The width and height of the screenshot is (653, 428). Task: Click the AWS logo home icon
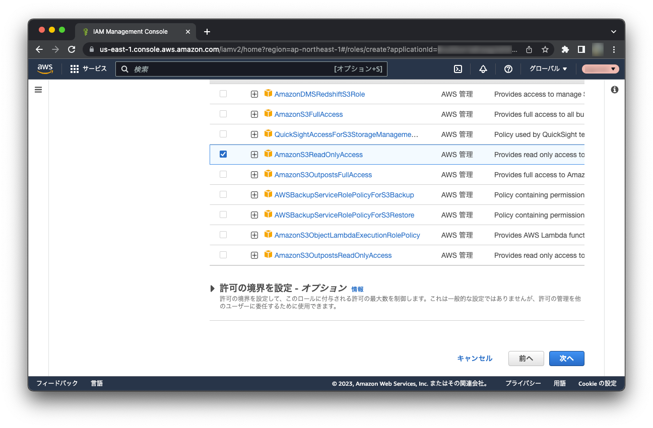[45, 69]
